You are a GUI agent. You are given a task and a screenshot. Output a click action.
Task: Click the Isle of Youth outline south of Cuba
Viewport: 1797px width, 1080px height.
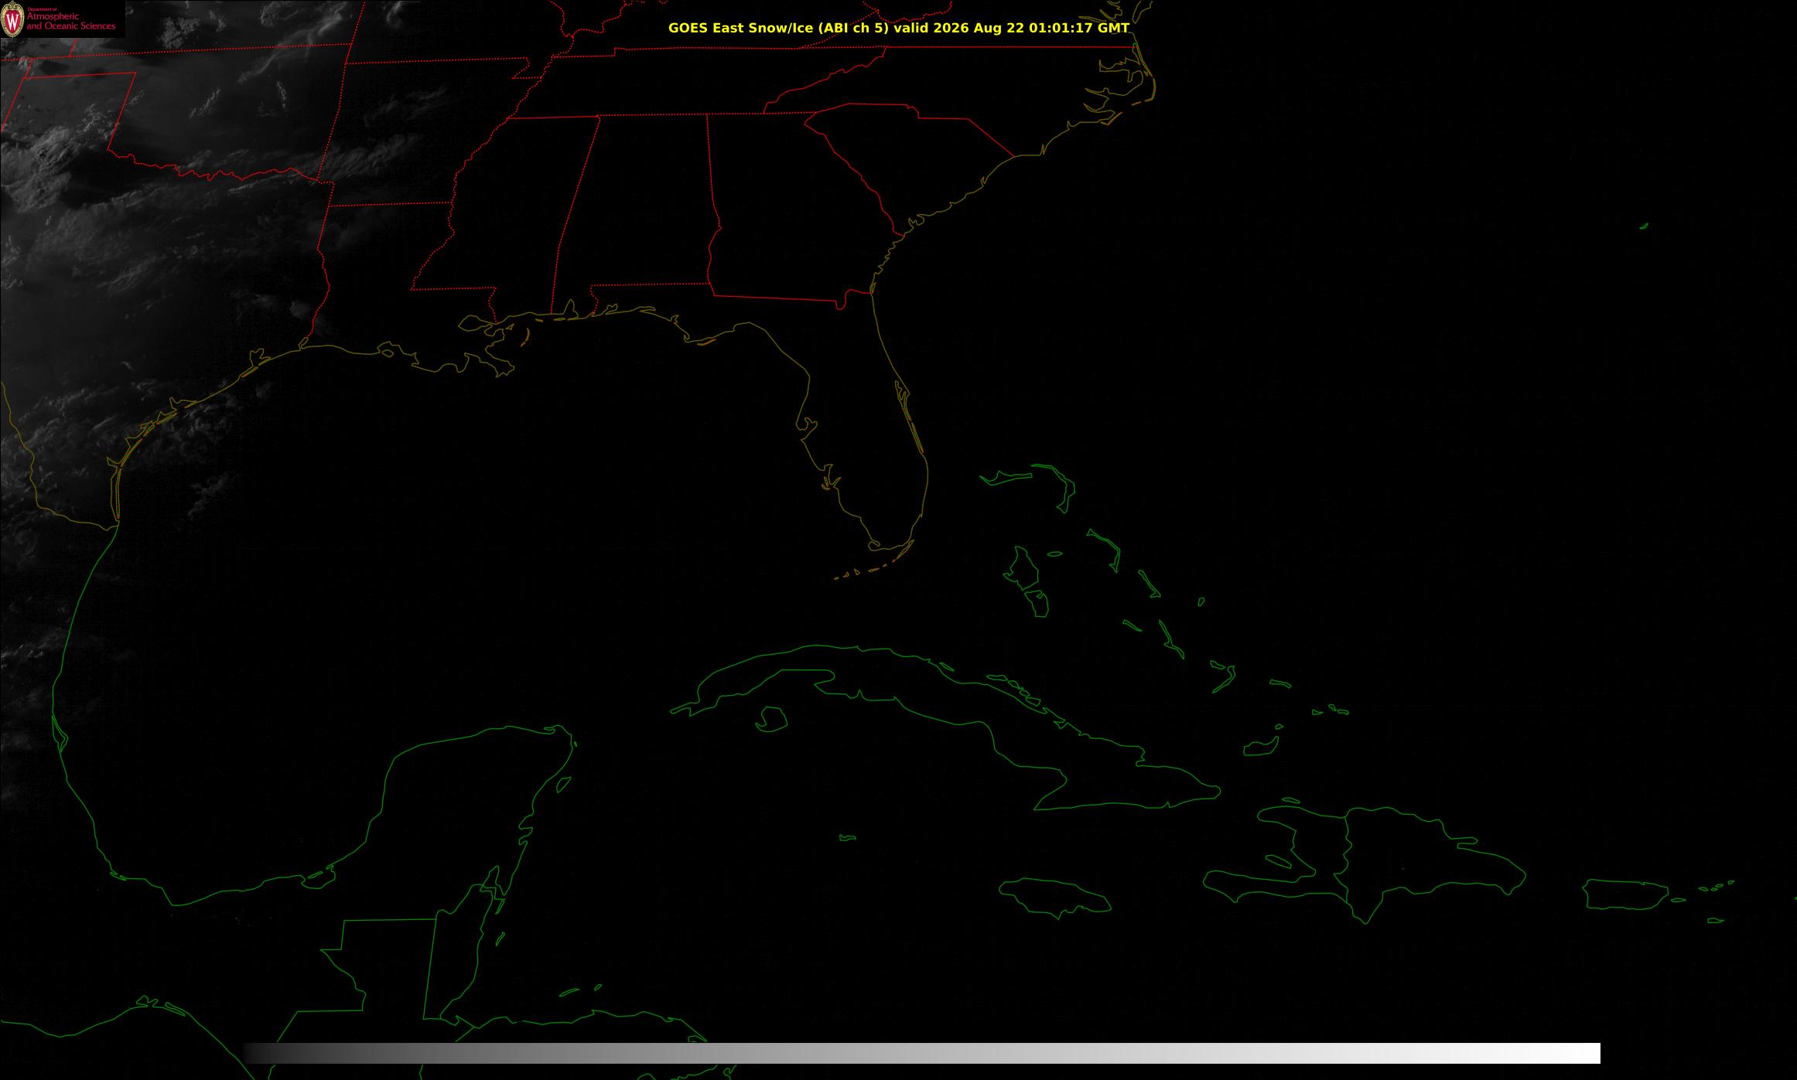[x=770, y=720]
